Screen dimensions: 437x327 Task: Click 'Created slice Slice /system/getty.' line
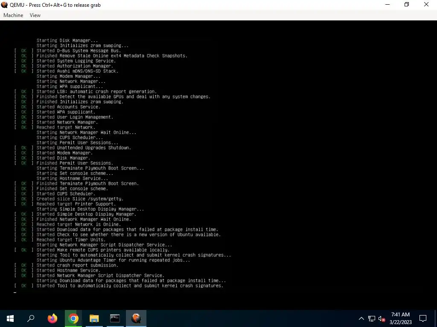click(x=80, y=199)
